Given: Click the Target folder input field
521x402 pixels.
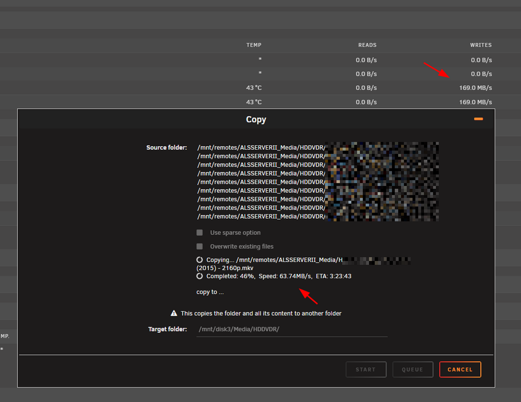Looking at the screenshot, I should pos(292,329).
